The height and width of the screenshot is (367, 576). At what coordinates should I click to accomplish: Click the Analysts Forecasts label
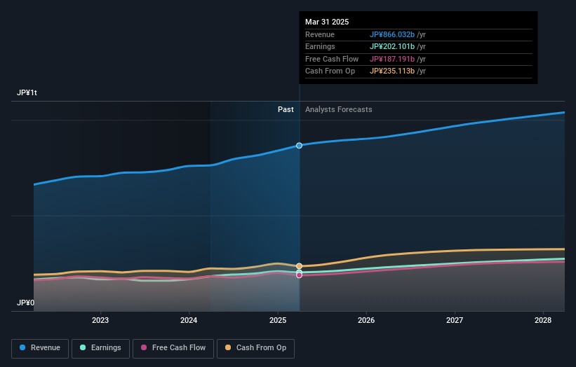click(338, 110)
